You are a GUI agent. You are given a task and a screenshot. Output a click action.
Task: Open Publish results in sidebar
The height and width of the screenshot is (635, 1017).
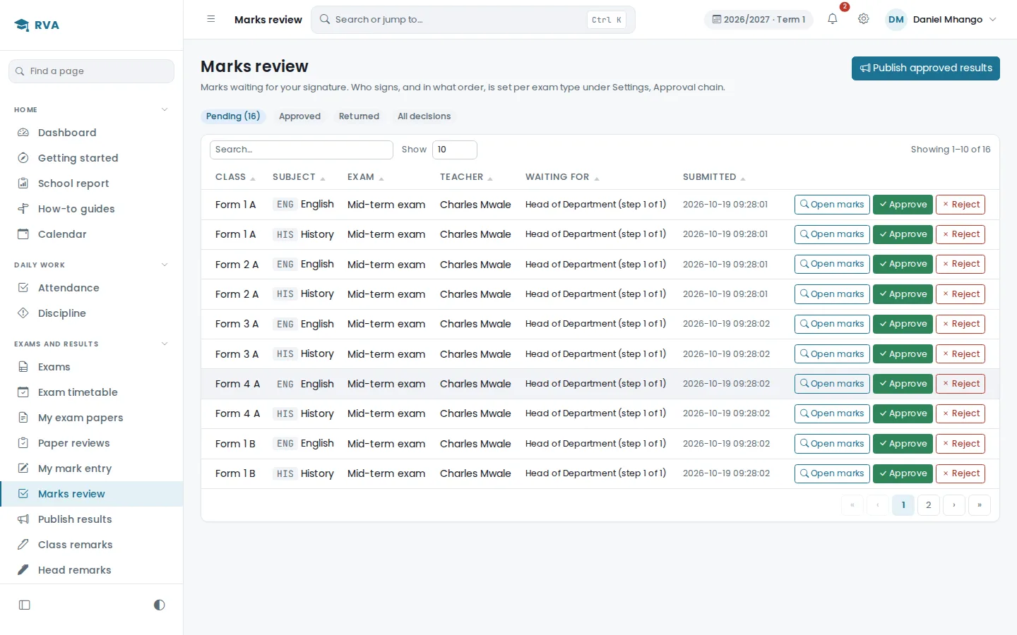92,519
